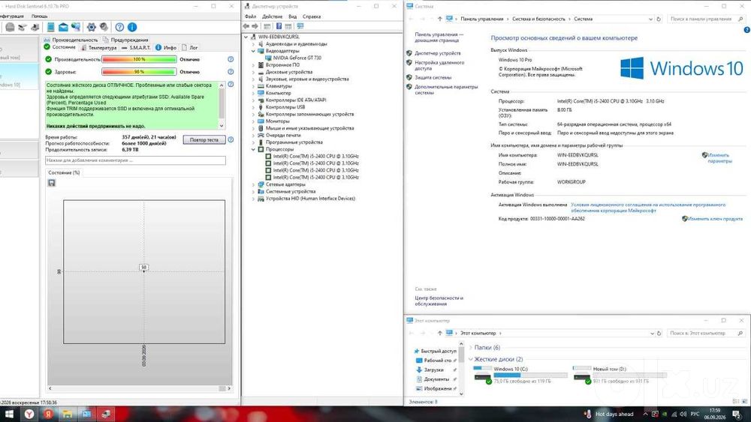Screen dimensions: 751x422
Task: Expand the Клавиатуры node in Device Manager
Action: pyautogui.click(x=253, y=86)
